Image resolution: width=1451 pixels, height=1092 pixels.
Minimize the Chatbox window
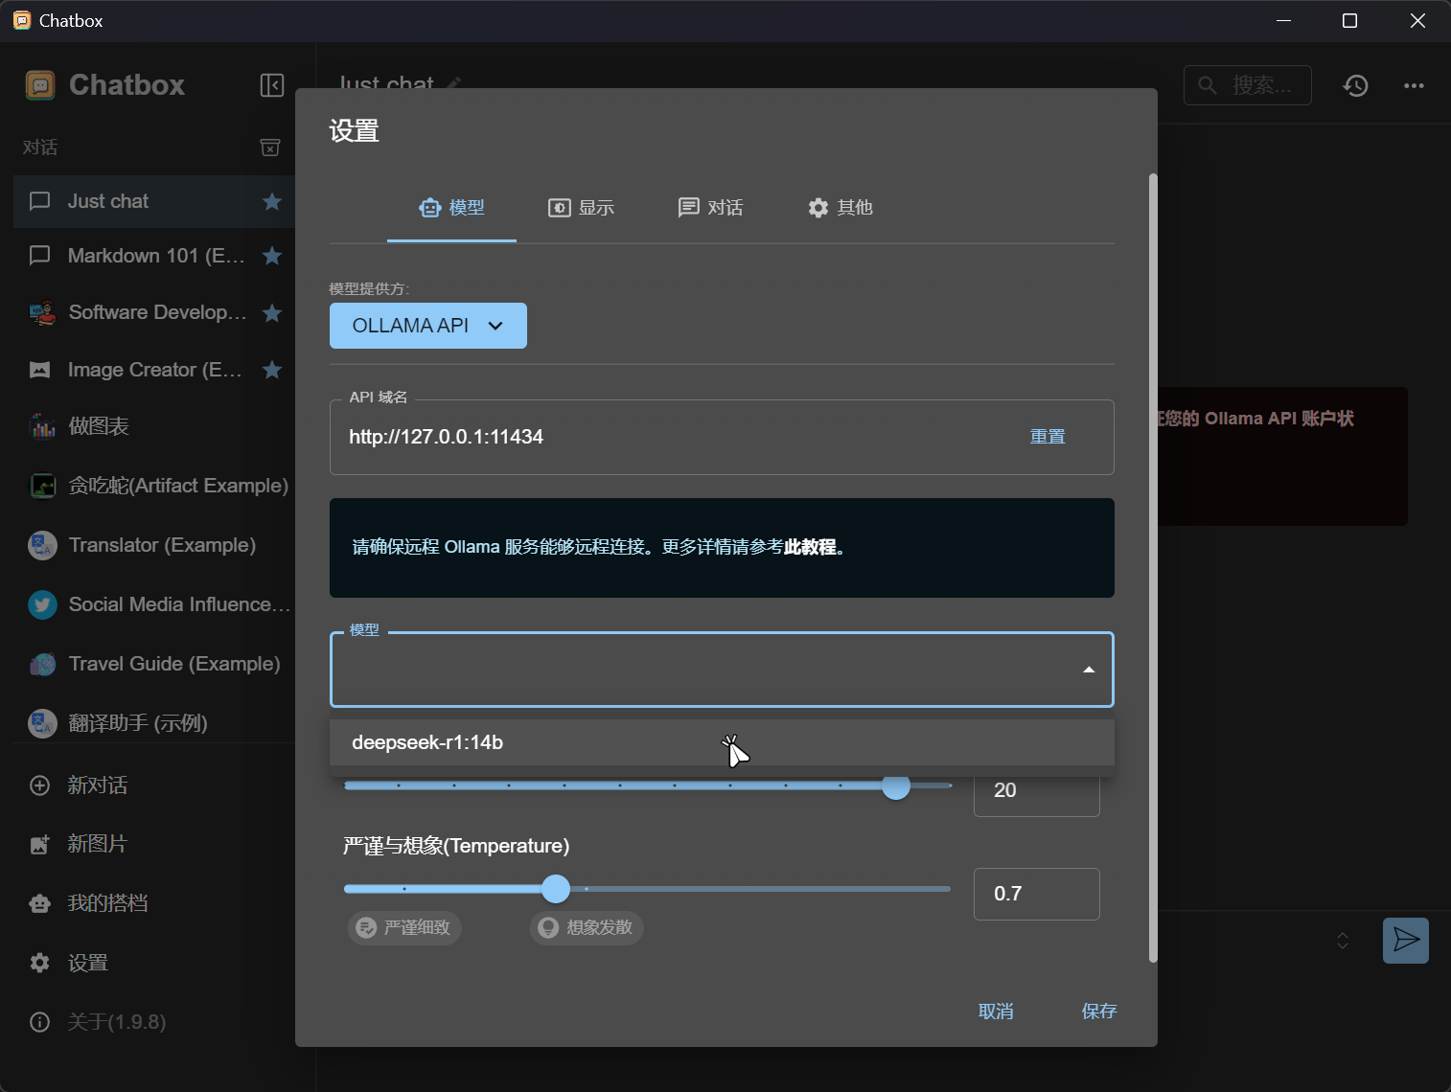pyautogui.click(x=1284, y=21)
